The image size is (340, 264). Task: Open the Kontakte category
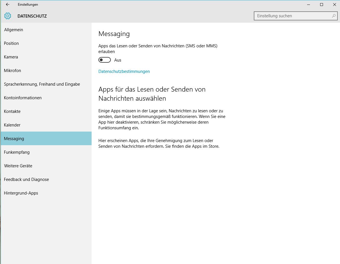(46, 111)
